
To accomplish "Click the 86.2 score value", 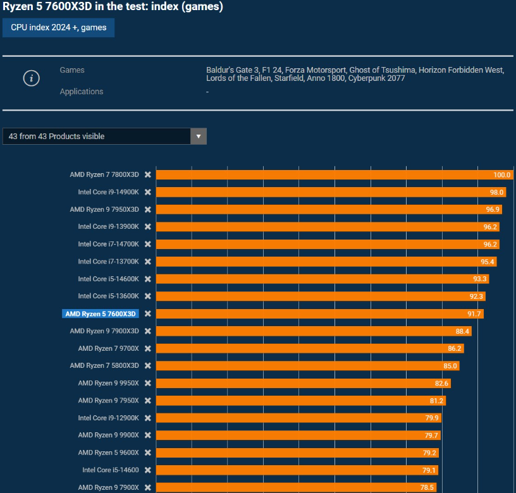I will point(455,349).
